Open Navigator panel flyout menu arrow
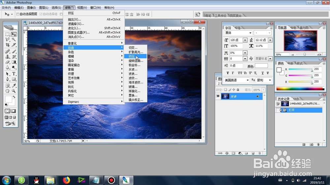The image size is (330, 185). [x=324, y=28]
